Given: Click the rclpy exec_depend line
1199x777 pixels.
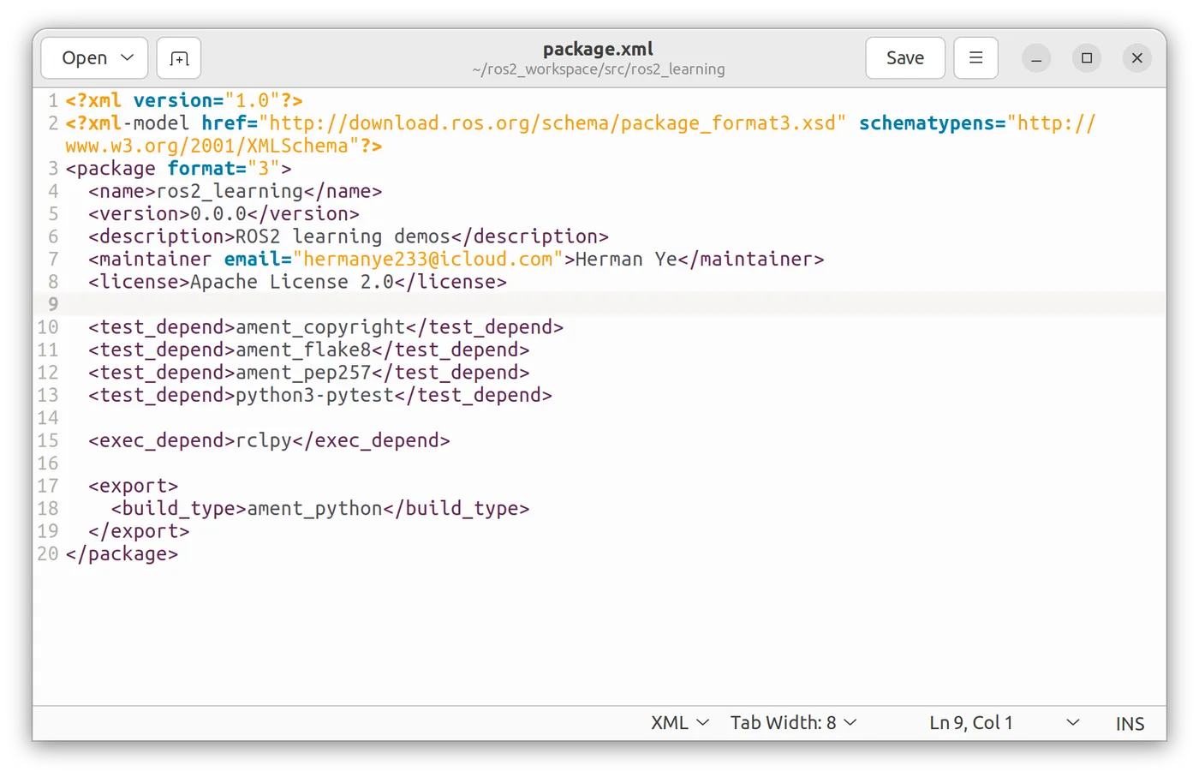Looking at the screenshot, I should tap(269, 440).
